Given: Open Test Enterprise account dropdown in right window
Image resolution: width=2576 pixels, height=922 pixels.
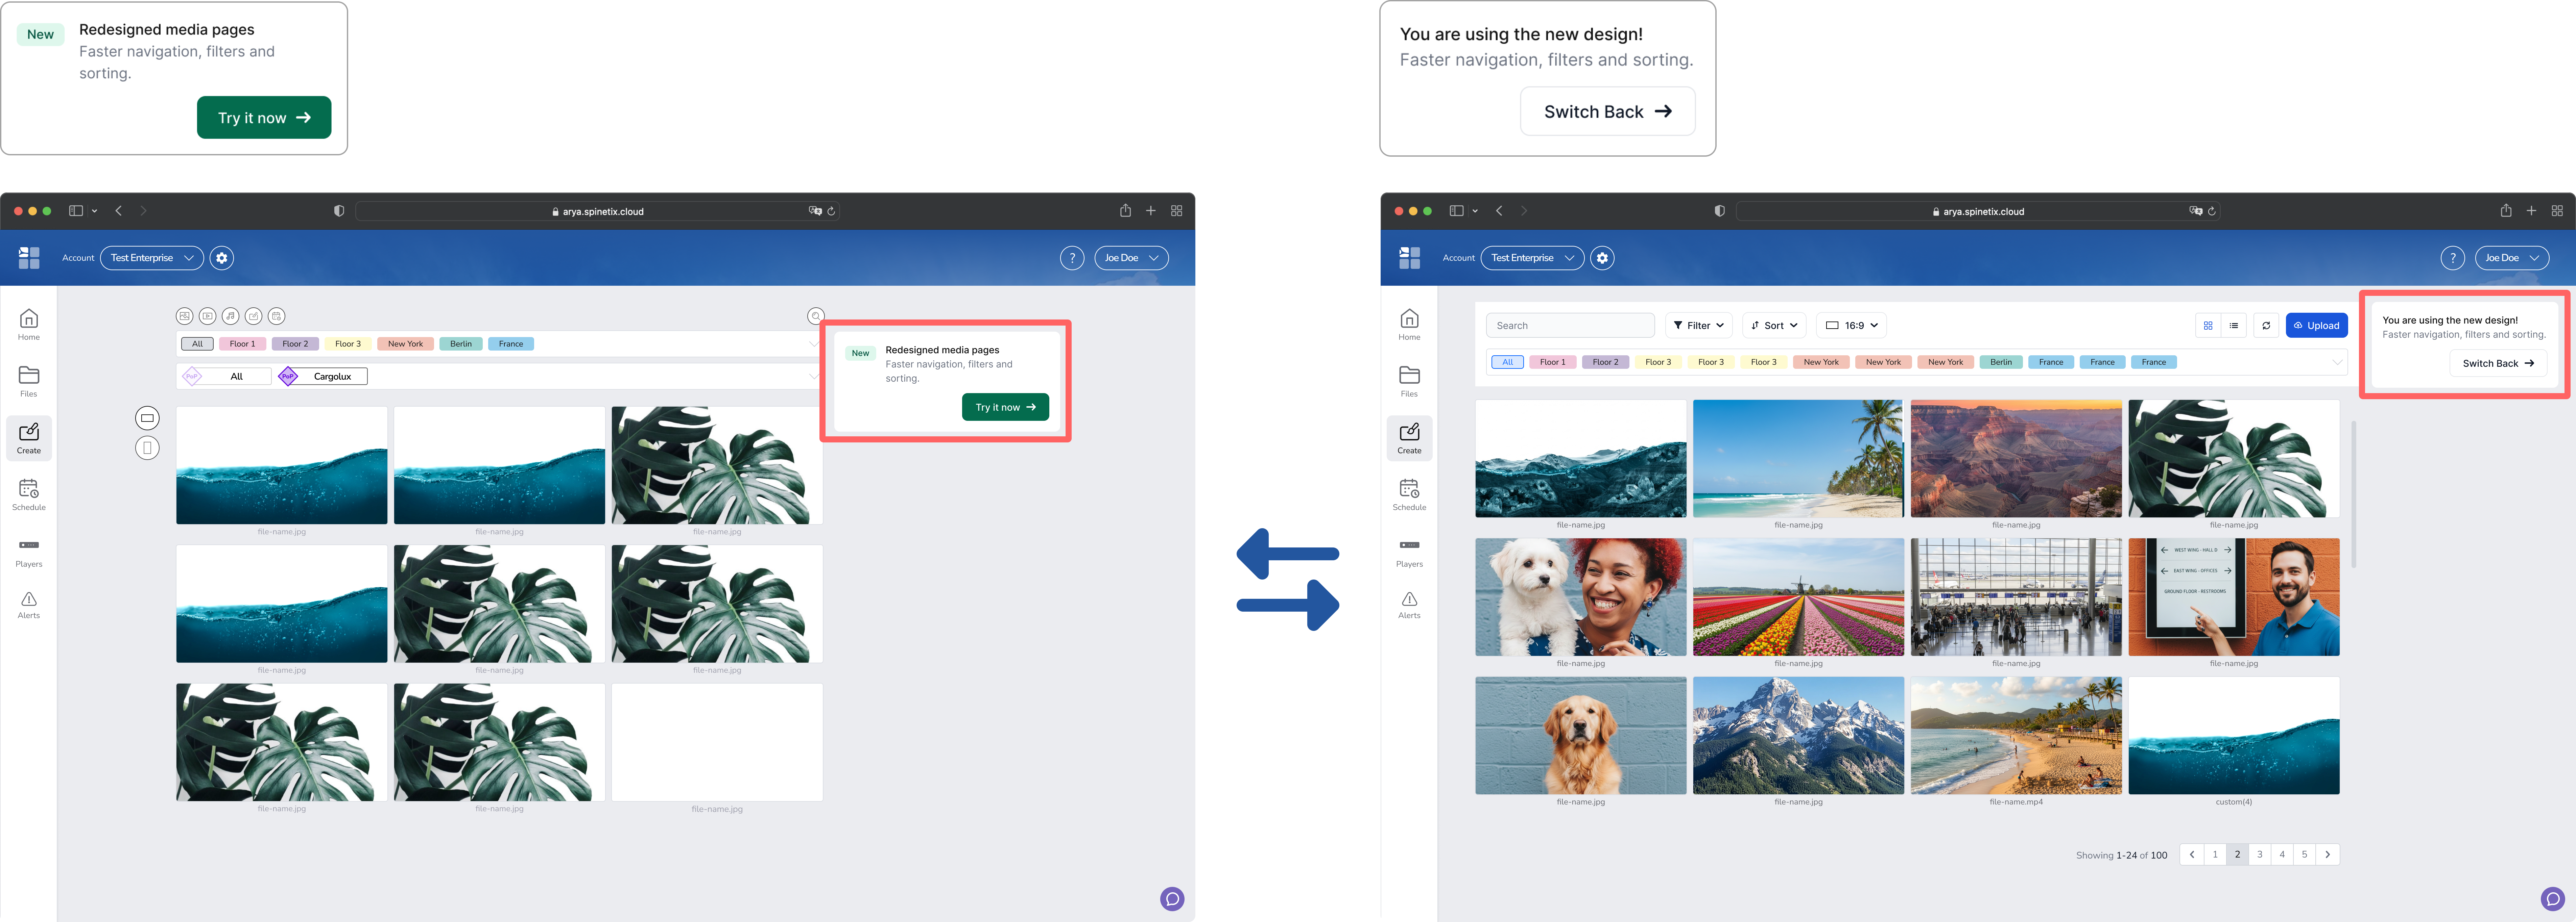Looking at the screenshot, I should pos(1532,258).
